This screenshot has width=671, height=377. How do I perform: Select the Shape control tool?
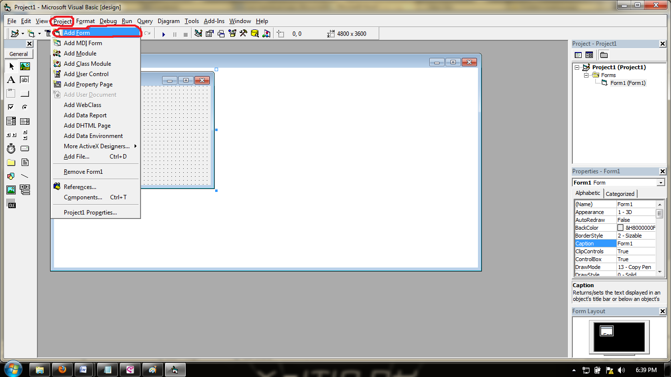11,176
